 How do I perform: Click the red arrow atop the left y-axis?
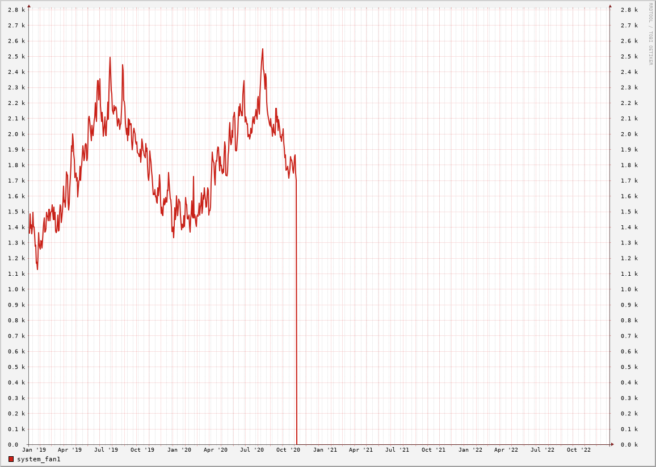coord(29,6)
